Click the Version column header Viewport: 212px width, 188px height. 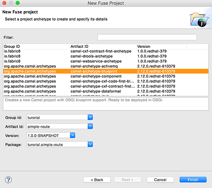click(161, 46)
